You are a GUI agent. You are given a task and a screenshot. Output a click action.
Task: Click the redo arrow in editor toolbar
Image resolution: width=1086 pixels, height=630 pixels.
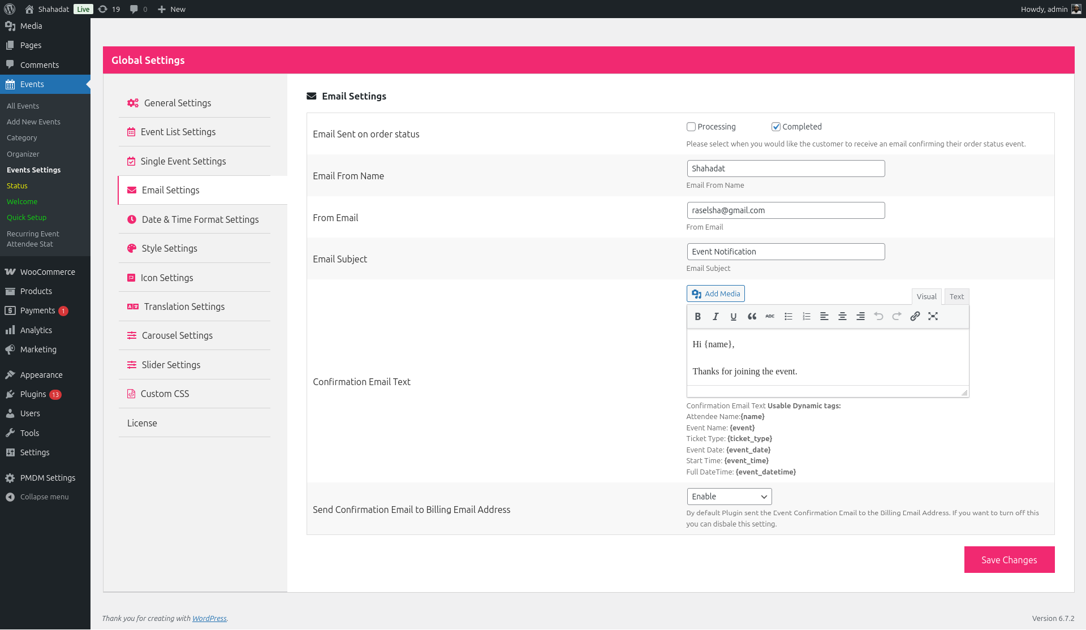(897, 317)
